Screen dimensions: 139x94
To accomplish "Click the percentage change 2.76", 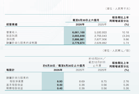I will point(126,81).
